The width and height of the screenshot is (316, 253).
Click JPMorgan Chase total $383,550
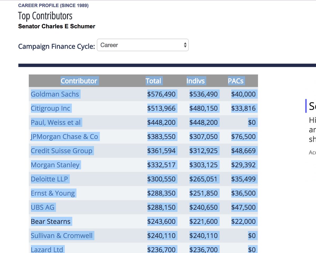161,136
